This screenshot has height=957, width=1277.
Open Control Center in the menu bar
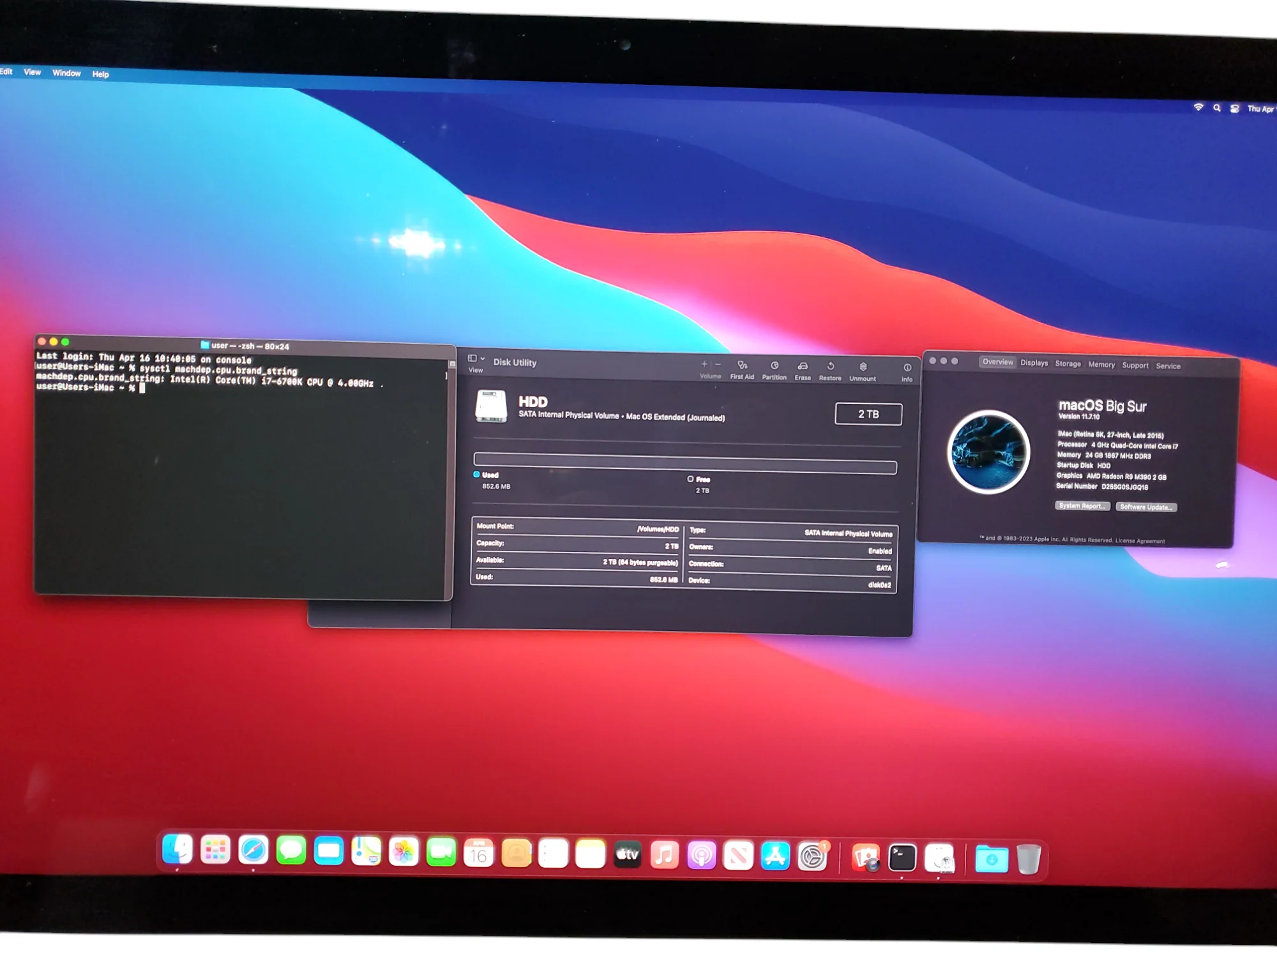click(x=1235, y=108)
